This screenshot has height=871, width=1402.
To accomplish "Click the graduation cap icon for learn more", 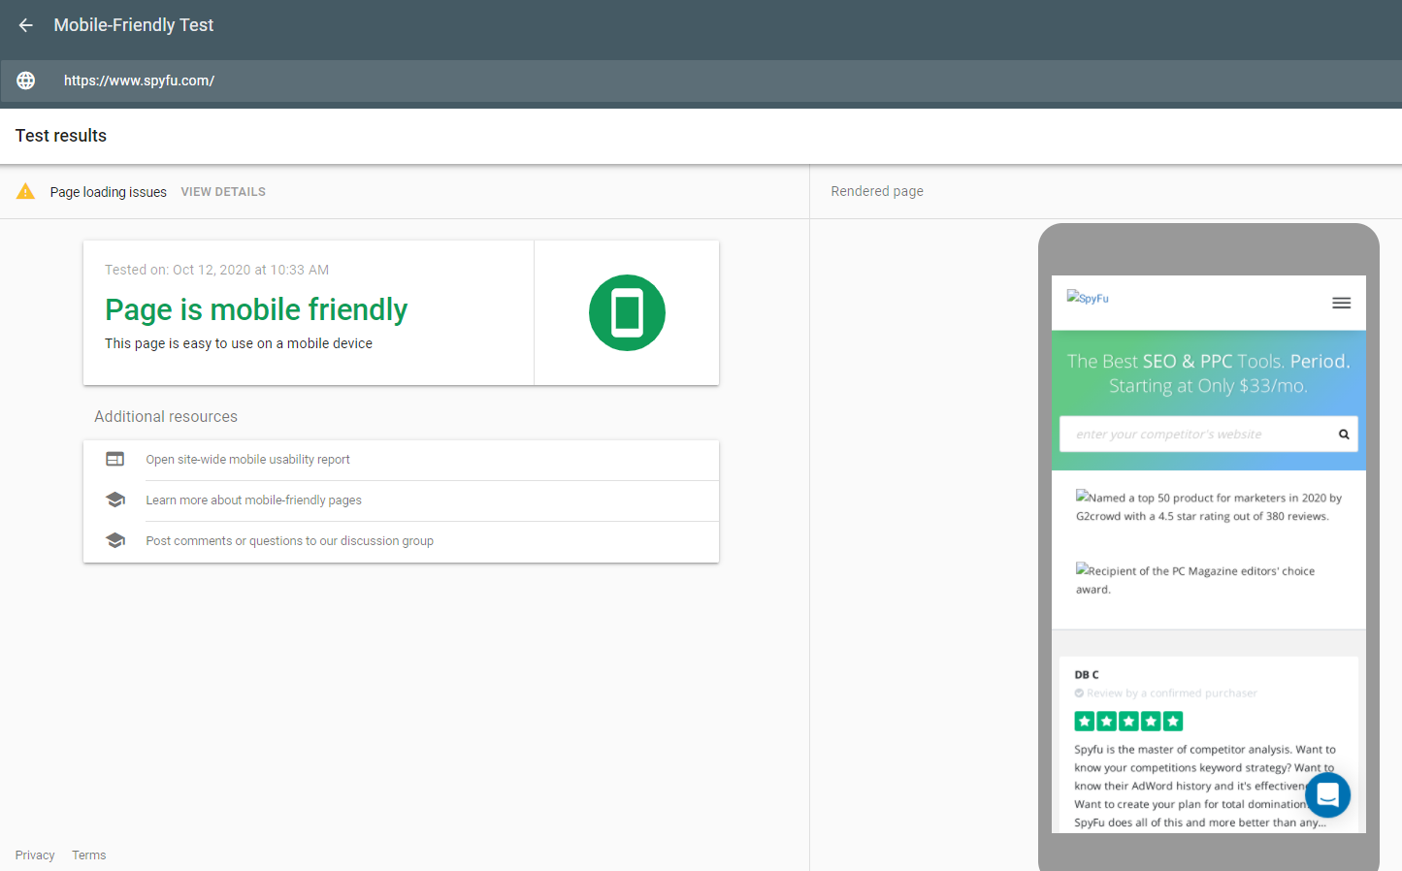I will [115, 500].
